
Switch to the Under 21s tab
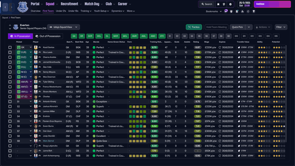[x=61, y=11]
